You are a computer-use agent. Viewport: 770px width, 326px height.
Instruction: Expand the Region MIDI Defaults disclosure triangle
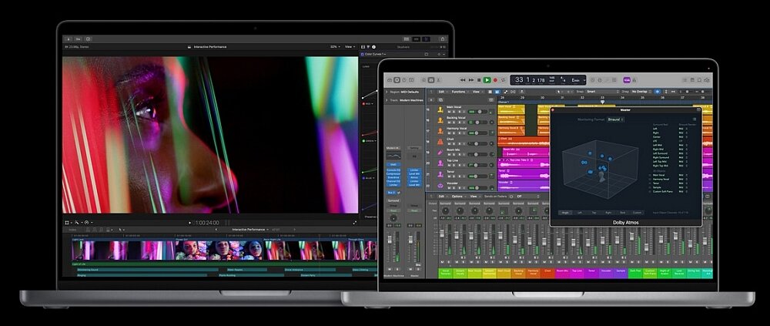[x=387, y=92]
